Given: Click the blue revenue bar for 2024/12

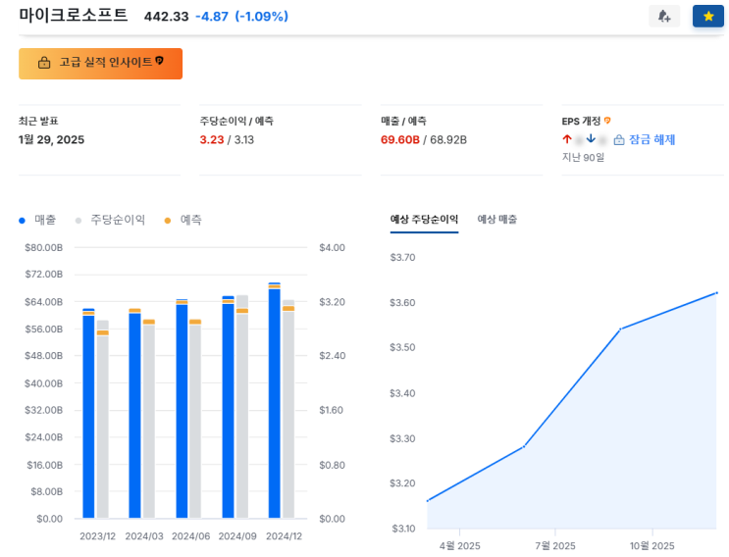Looking at the screenshot, I should [275, 400].
